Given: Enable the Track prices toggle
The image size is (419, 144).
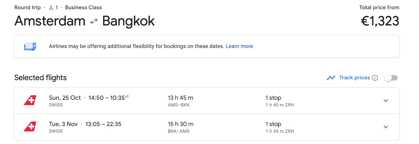Looking at the screenshot, I should point(391,78).
